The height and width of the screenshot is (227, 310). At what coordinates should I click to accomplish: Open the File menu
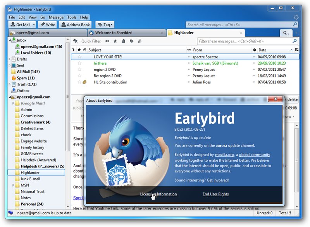pyautogui.click(x=12, y=17)
